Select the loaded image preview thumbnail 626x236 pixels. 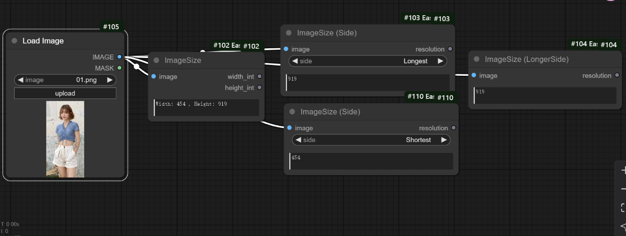click(65, 139)
